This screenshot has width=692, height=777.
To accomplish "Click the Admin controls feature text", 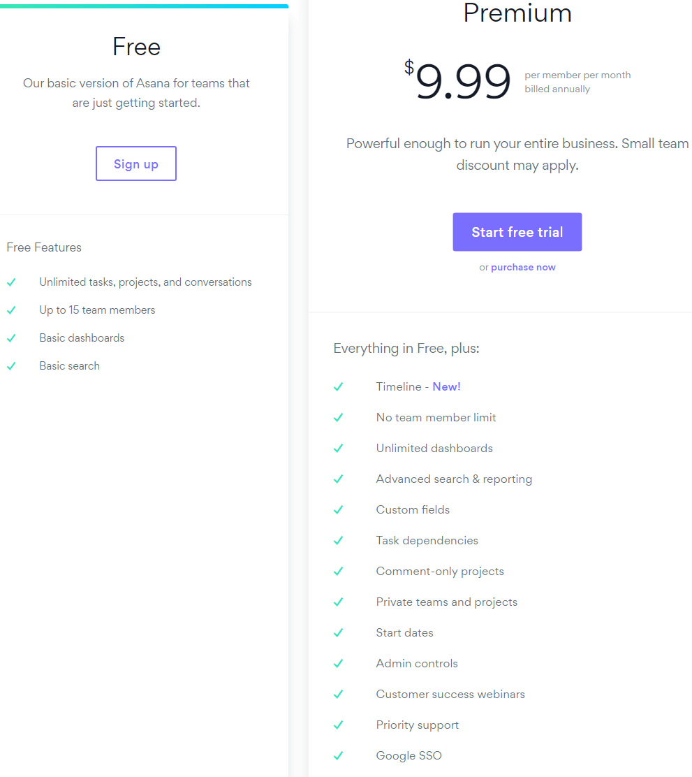I will (x=417, y=664).
